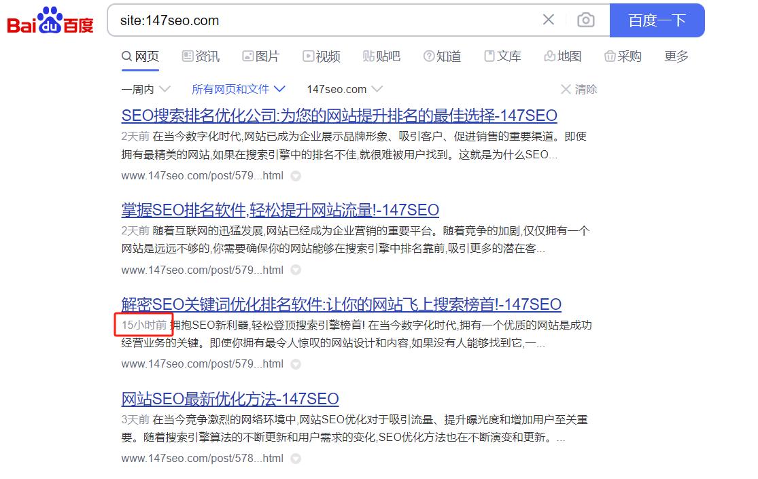Screen dimensions: 758x479
Task: Open round dropdown icon beside 掌握SEO排名软件 result URL
Action: coord(296,270)
